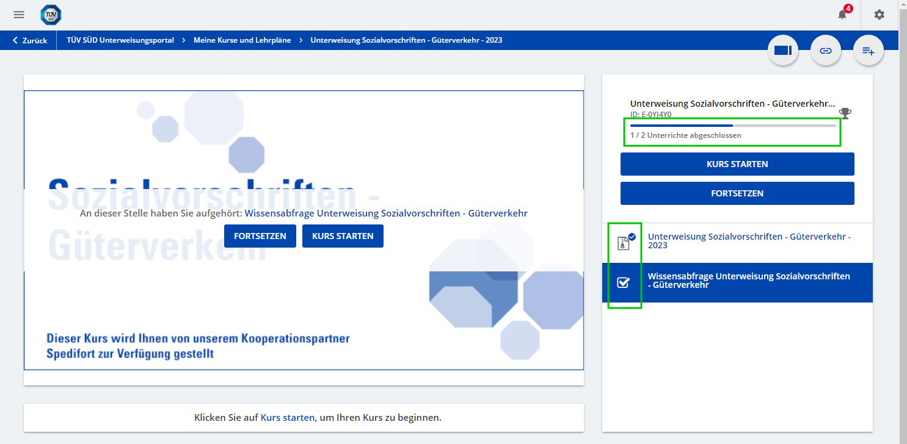Click the TÜV SÜD logo
Screen dimensions: 907x444
tap(51, 15)
